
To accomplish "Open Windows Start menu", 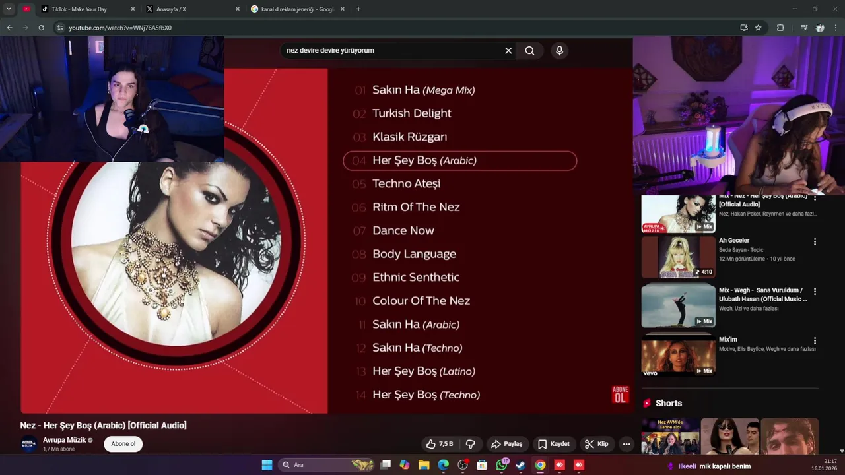I will click(267, 465).
